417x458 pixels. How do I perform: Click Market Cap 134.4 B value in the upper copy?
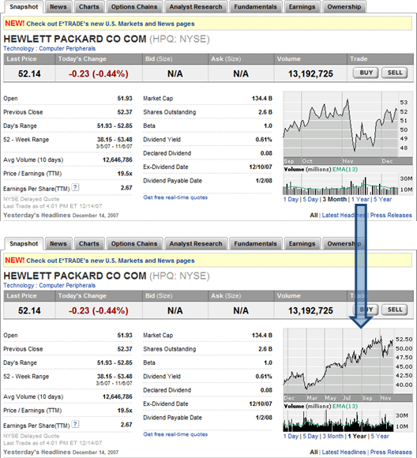click(x=262, y=99)
